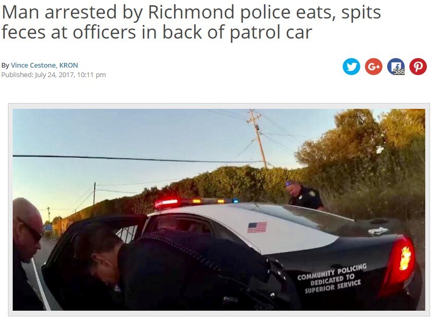Click the article headline about Richmond police
The height and width of the screenshot is (326, 439).
point(191,22)
